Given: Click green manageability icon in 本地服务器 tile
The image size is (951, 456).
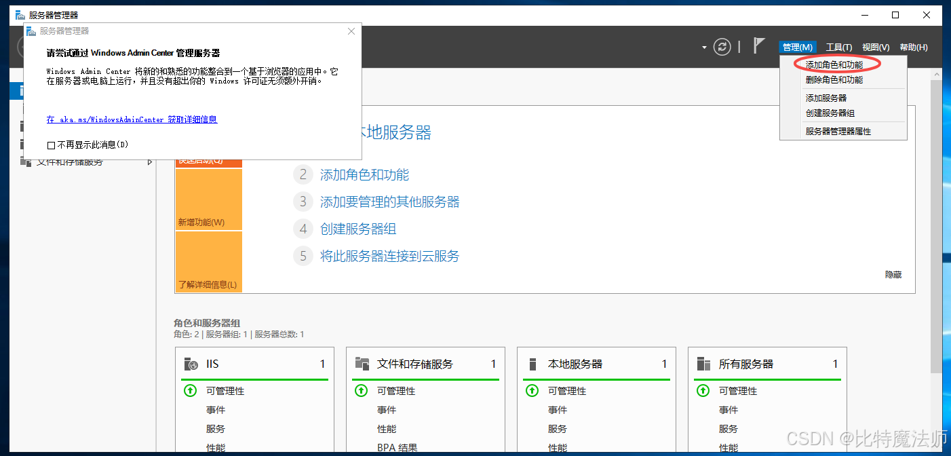Looking at the screenshot, I should [533, 391].
